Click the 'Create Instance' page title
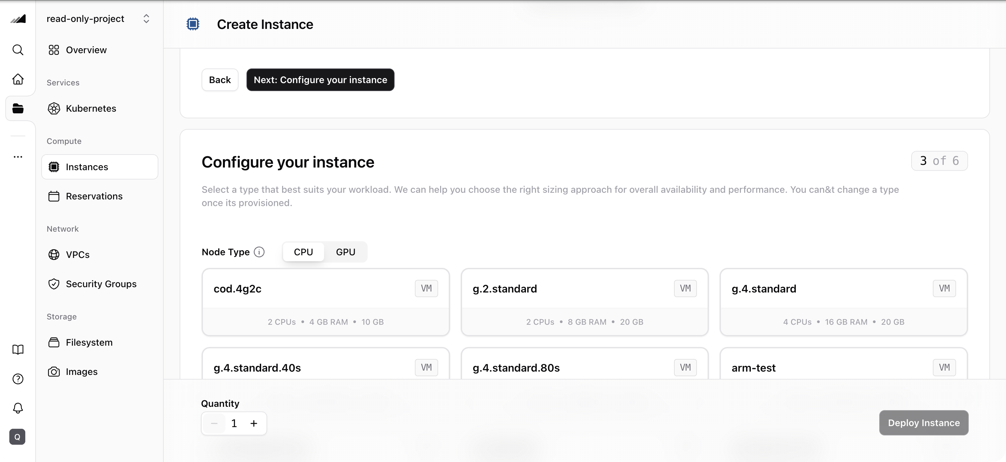 point(265,24)
